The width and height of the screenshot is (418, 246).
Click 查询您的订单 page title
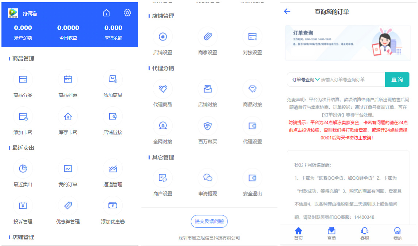click(331, 12)
